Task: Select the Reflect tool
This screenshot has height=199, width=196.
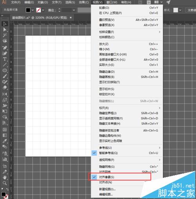Action: pyautogui.click(x=5, y=94)
